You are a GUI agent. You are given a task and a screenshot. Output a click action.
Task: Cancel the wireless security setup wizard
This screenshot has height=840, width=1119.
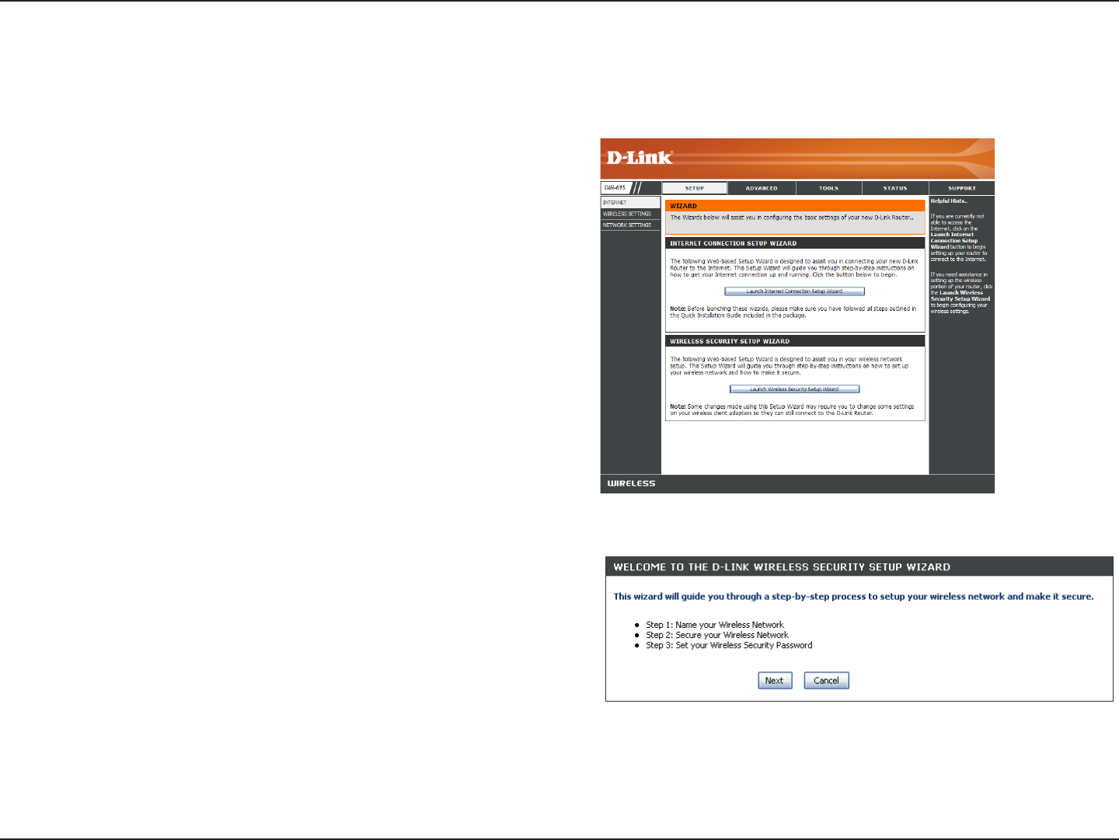point(826,681)
